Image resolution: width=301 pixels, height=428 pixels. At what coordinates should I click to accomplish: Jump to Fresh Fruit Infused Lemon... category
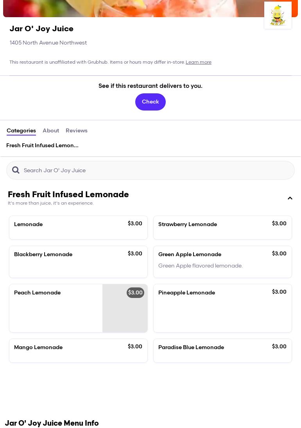point(42,146)
